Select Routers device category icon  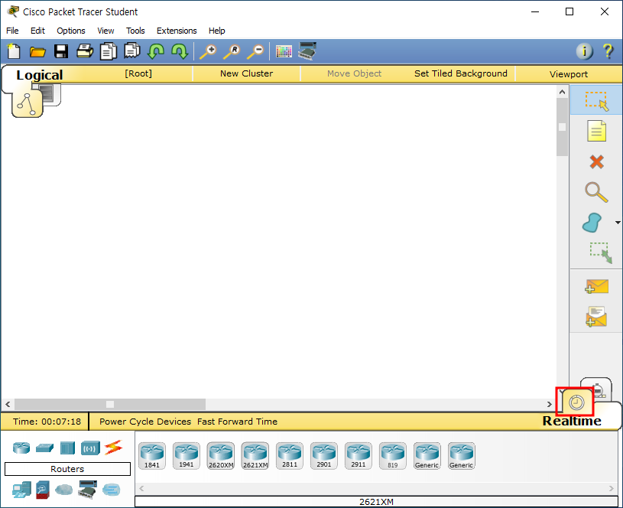click(x=21, y=448)
